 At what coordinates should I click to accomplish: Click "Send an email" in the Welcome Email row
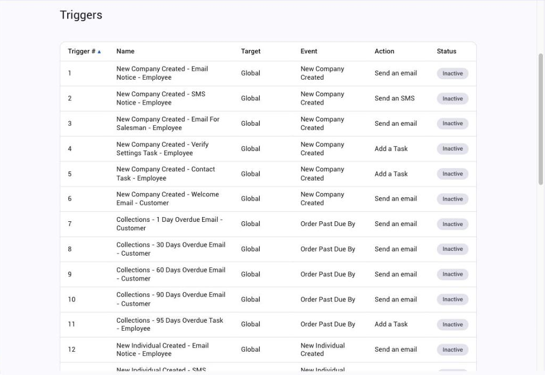coord(396,199)
